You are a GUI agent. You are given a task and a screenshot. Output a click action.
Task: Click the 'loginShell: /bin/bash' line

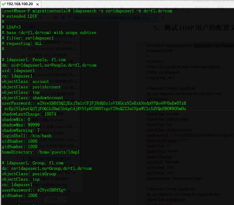[x=27, y=136]
